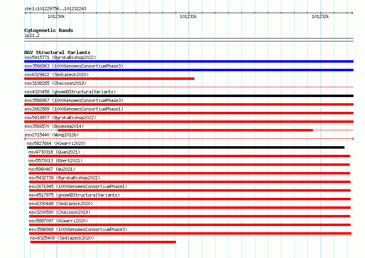Viewport: 365px width, 258px height.
Task: Click the red bar under nsv4730318
Action: point(189,156)
